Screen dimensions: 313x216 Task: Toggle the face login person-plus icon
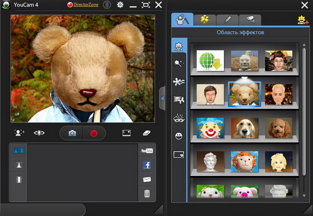[x=20, y=133]
